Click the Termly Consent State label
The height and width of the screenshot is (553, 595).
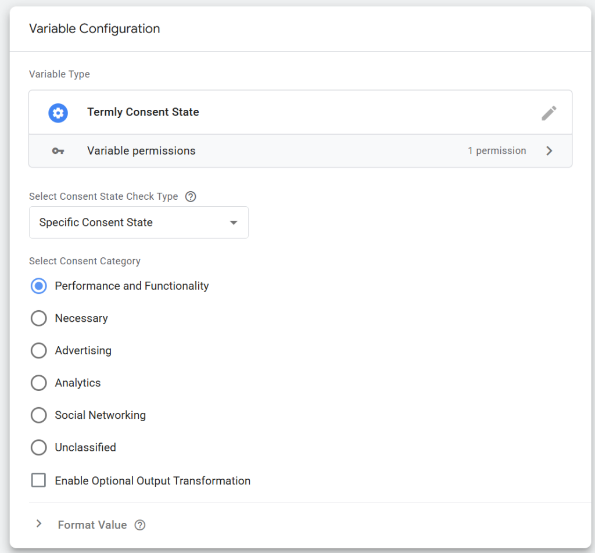(x=143, y=112)
